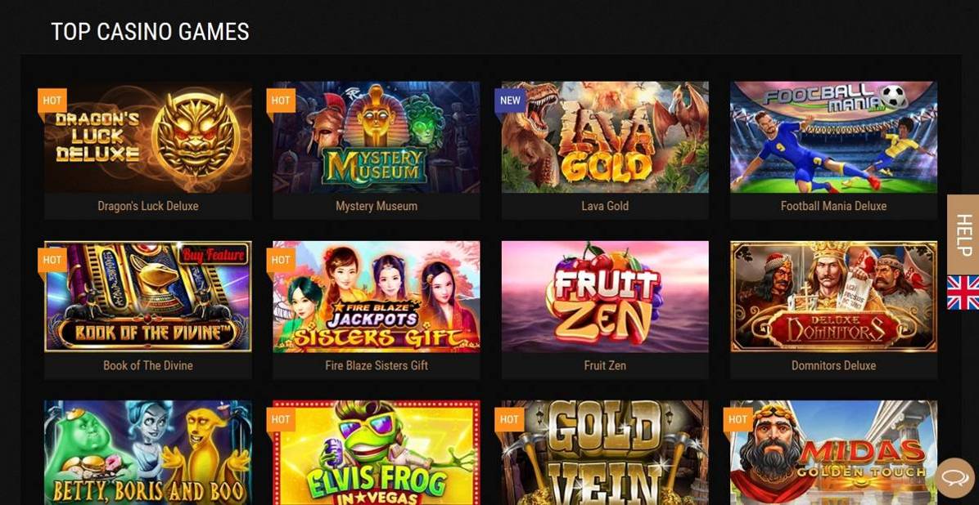
Task: Launch the Football Mania Deluxe thumbnail
Action: point(833,137)
